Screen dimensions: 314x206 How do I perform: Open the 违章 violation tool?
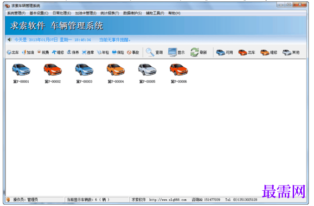point(88,52)
